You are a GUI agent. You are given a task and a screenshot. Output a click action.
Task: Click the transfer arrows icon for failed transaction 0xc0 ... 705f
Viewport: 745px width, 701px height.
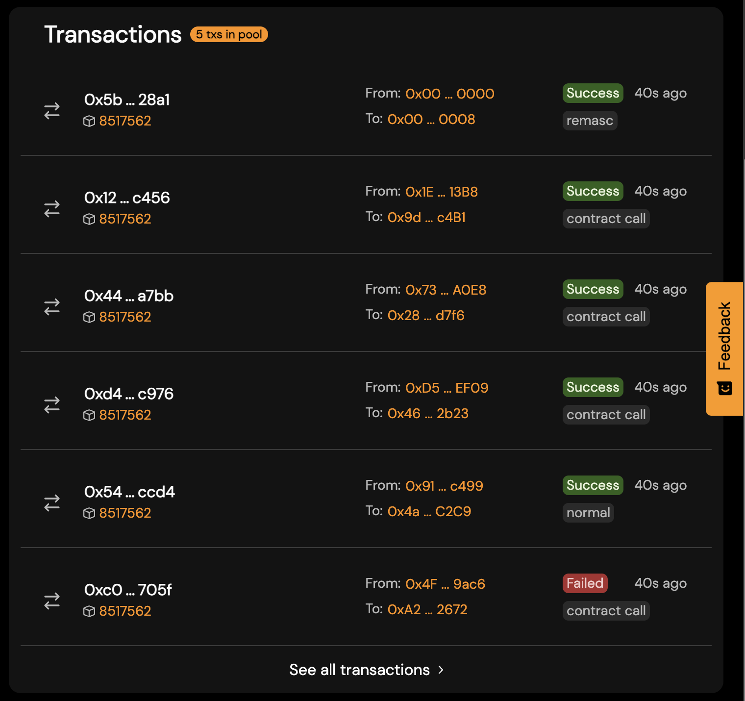[52, 601]
